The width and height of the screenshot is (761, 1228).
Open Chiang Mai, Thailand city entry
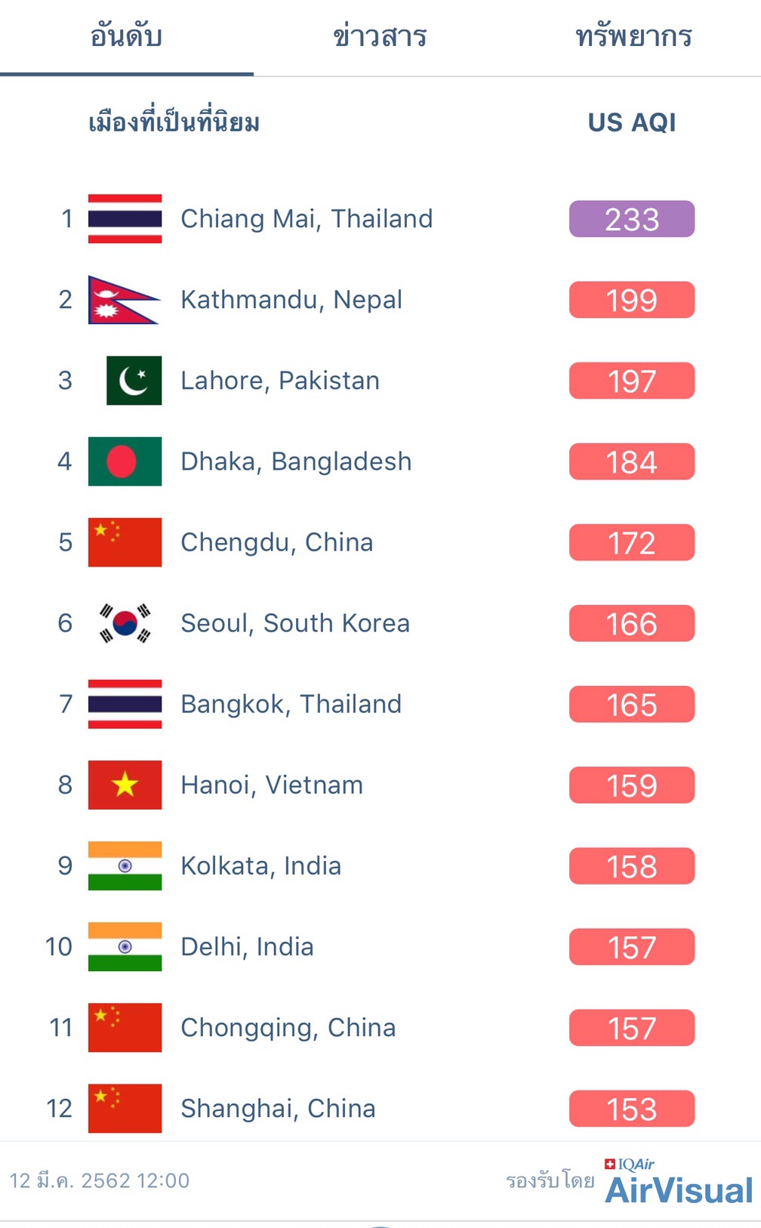tap(307, 219)
